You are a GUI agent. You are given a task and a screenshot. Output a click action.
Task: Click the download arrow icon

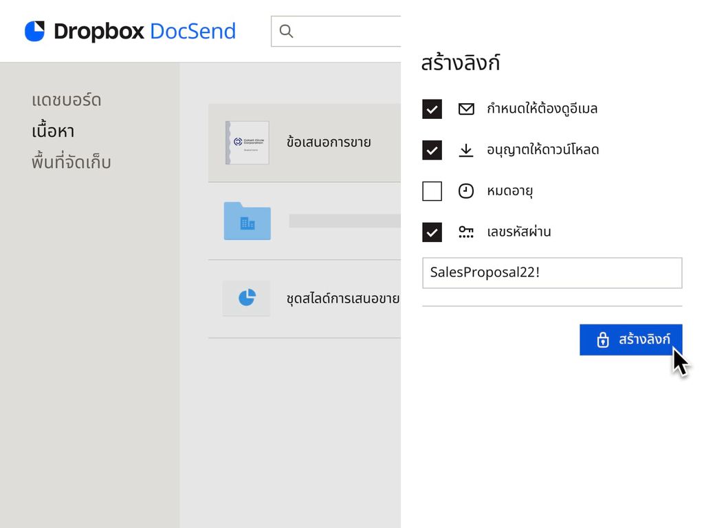coord(466,149)
